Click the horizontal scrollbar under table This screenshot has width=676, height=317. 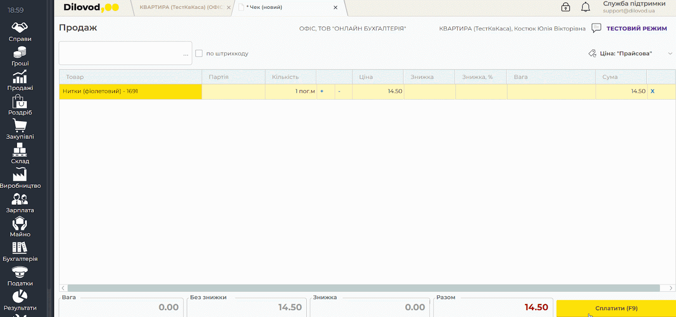point(363,288)
